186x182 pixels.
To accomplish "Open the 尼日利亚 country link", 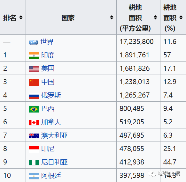I will point(54,162).
